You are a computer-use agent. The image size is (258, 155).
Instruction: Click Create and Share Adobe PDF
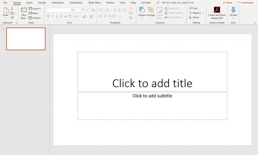(x=217, y=13)
